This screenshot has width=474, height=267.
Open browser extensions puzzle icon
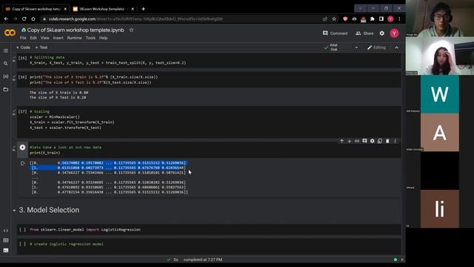(x=373, y=19)
